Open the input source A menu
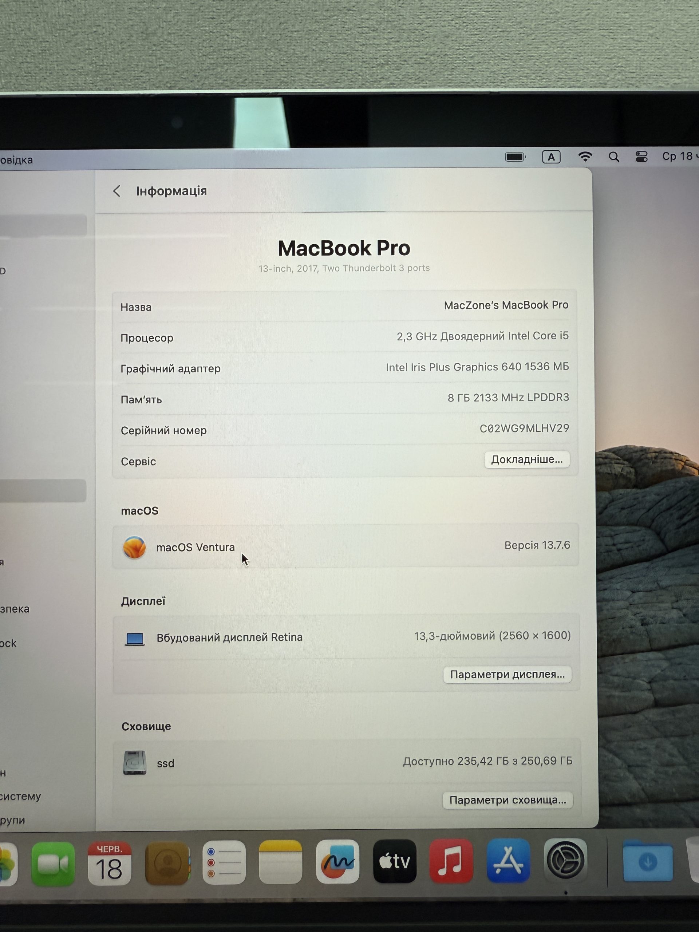 point(551,157)
